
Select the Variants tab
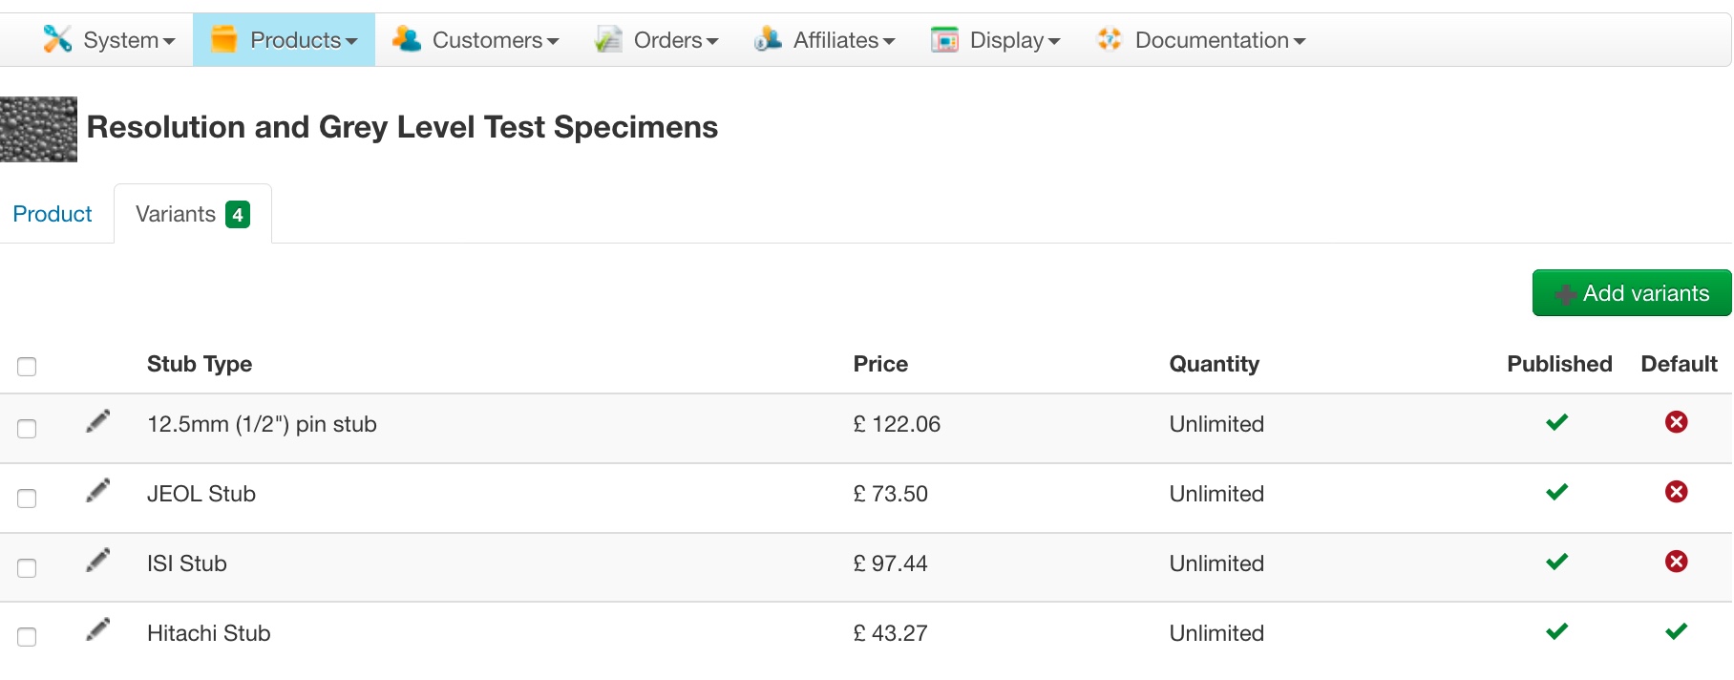[192, 214]
